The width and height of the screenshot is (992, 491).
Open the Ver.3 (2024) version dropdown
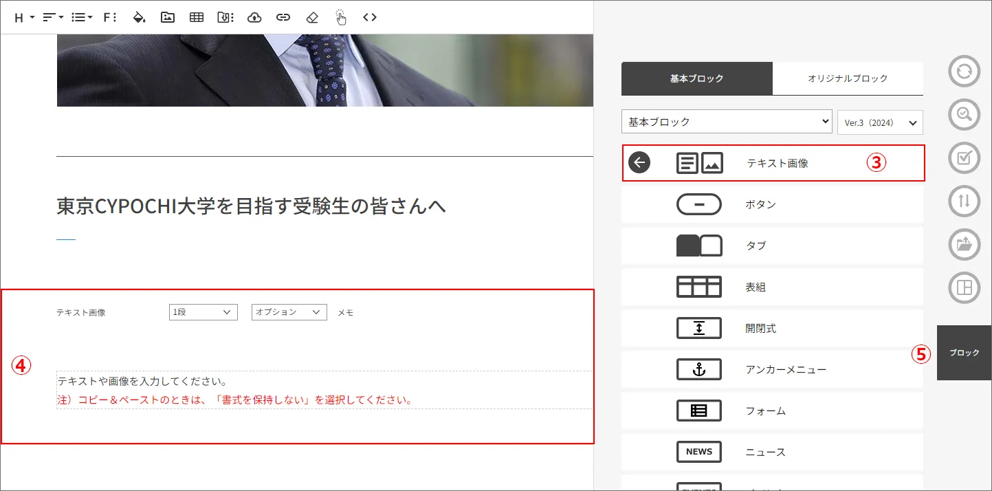880,122
